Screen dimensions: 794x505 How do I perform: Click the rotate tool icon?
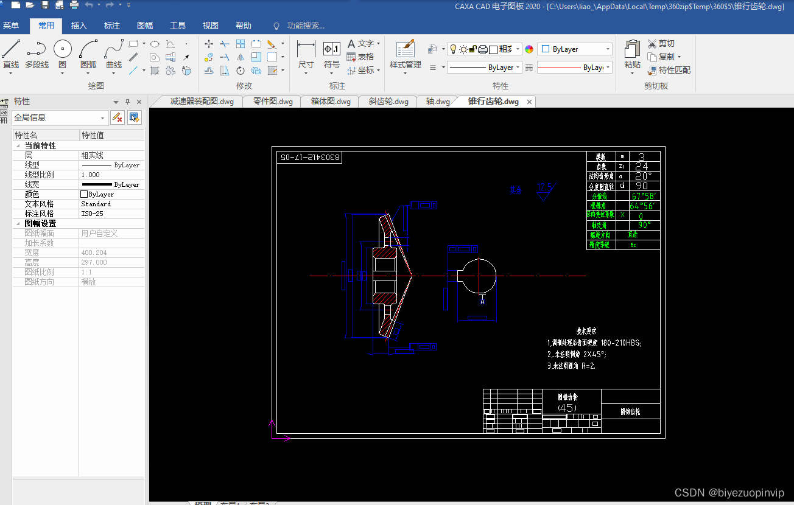(241, 71)
